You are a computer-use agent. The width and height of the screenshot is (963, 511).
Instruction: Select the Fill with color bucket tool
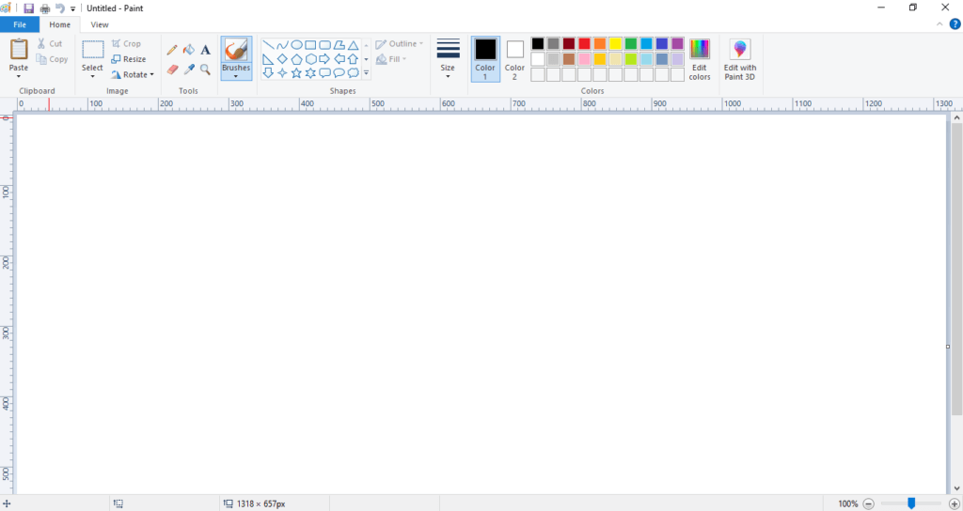[x=188, y=50]
